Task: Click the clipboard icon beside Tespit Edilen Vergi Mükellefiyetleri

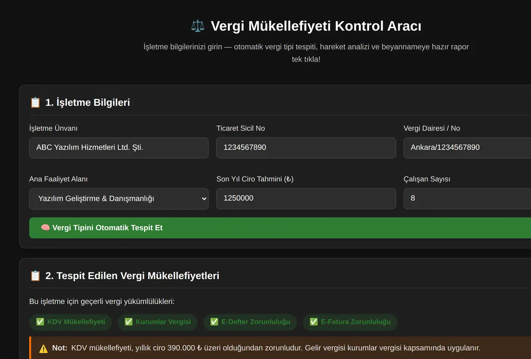Action: pos(35,276)
